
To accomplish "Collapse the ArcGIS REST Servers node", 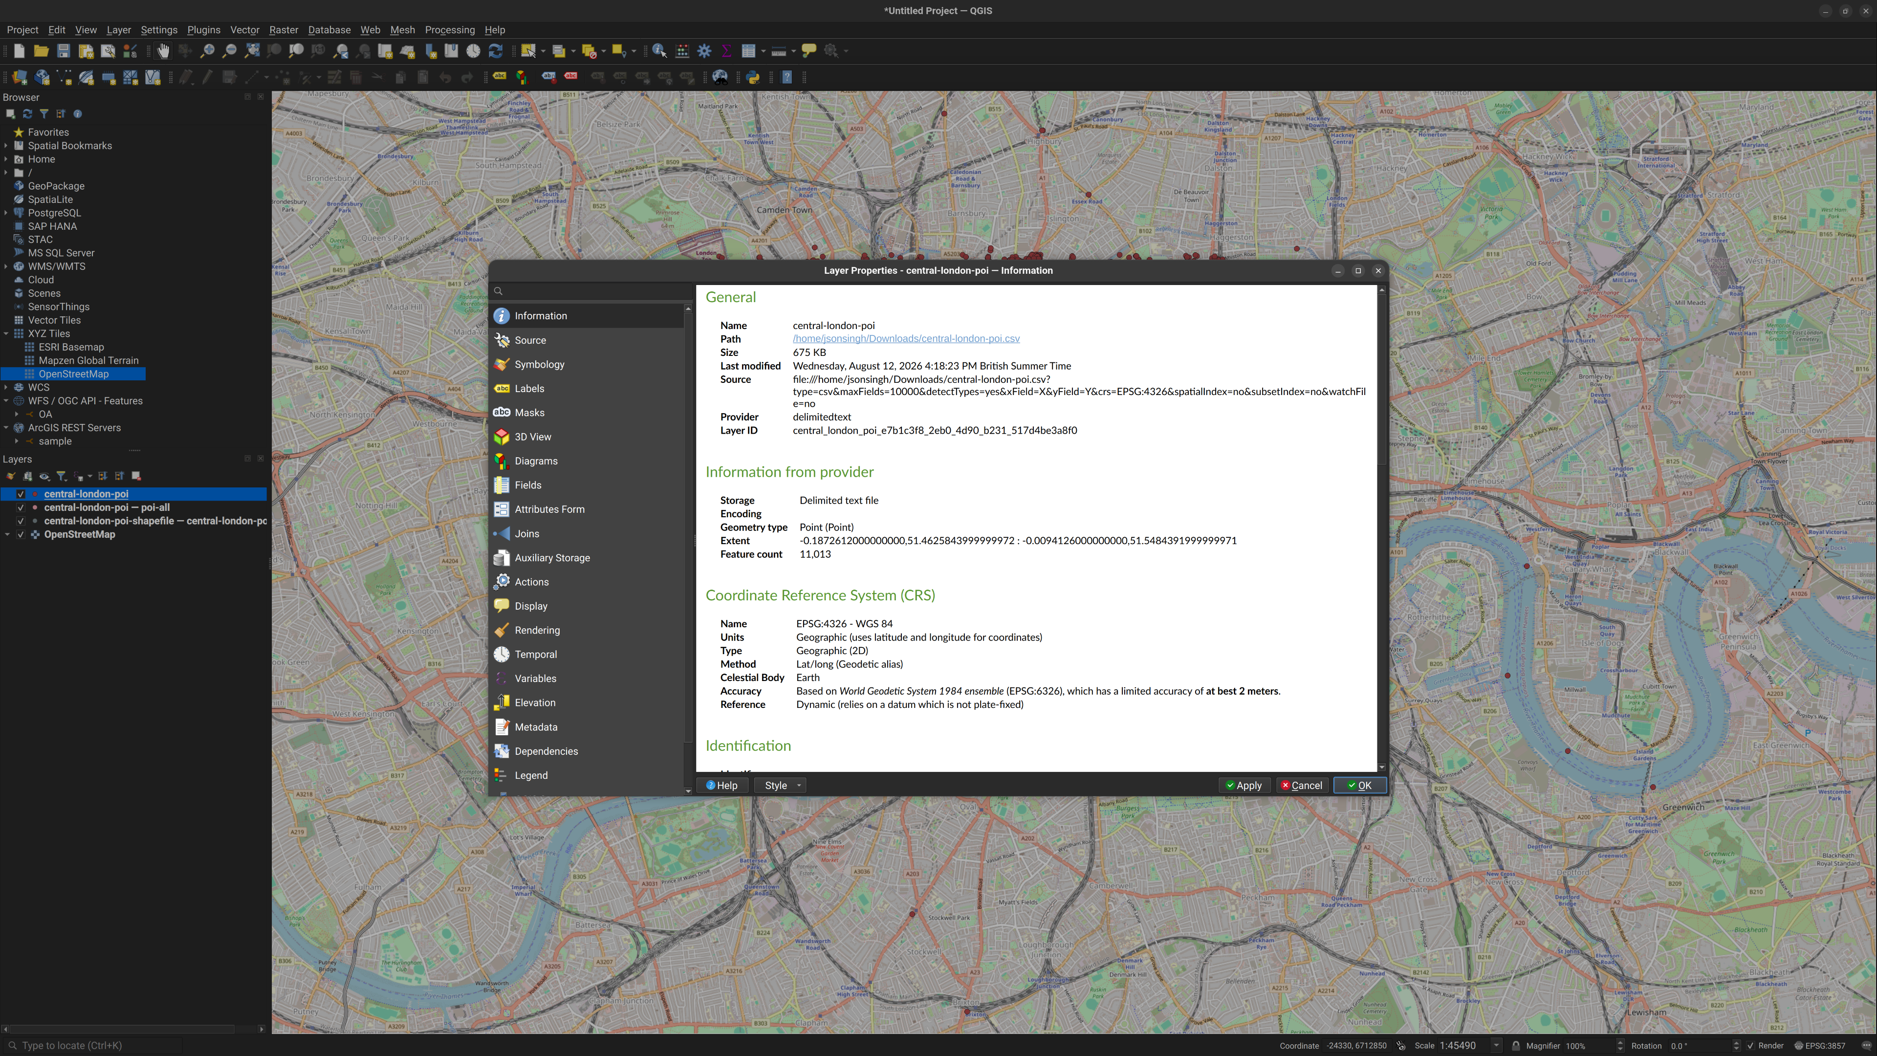I will tap(6, 428).
